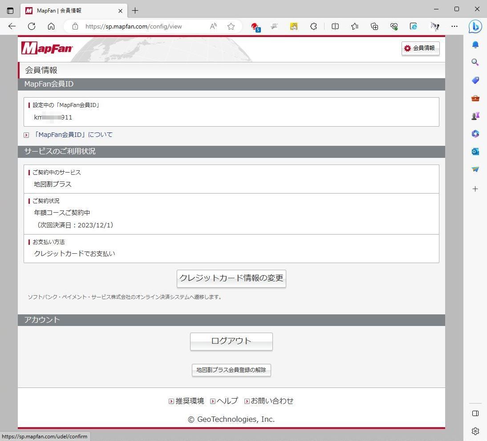Screen dimensions: 487x441
Task: Click ソフトバンク・ペイメント・サービス notice text
Action: click(126, 297)
